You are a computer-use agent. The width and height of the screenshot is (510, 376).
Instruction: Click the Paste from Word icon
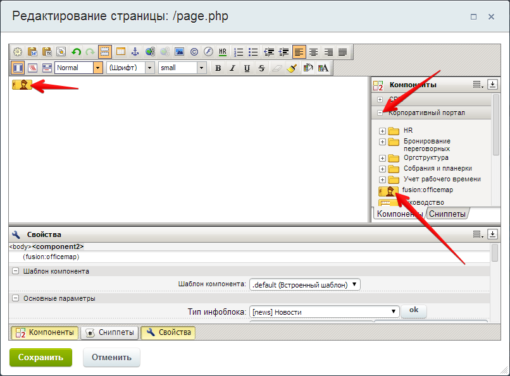coord(32,52)
